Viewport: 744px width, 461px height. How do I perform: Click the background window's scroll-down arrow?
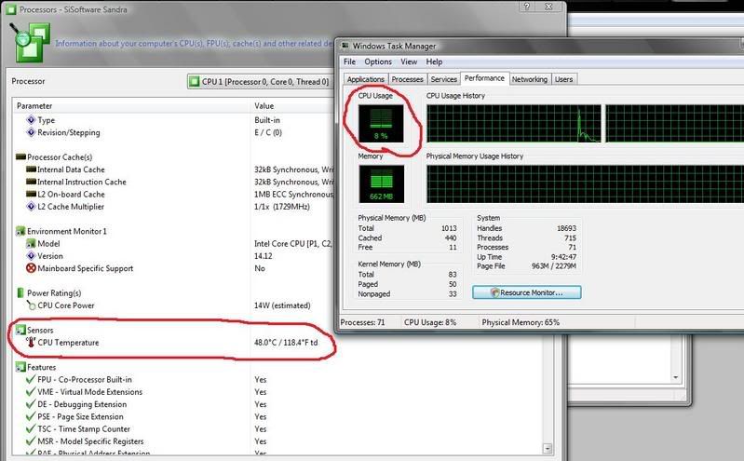coord(676,377)
